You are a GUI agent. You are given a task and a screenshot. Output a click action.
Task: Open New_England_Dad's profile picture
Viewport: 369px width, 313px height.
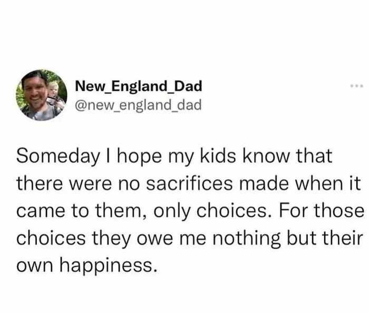coord(42,95)
